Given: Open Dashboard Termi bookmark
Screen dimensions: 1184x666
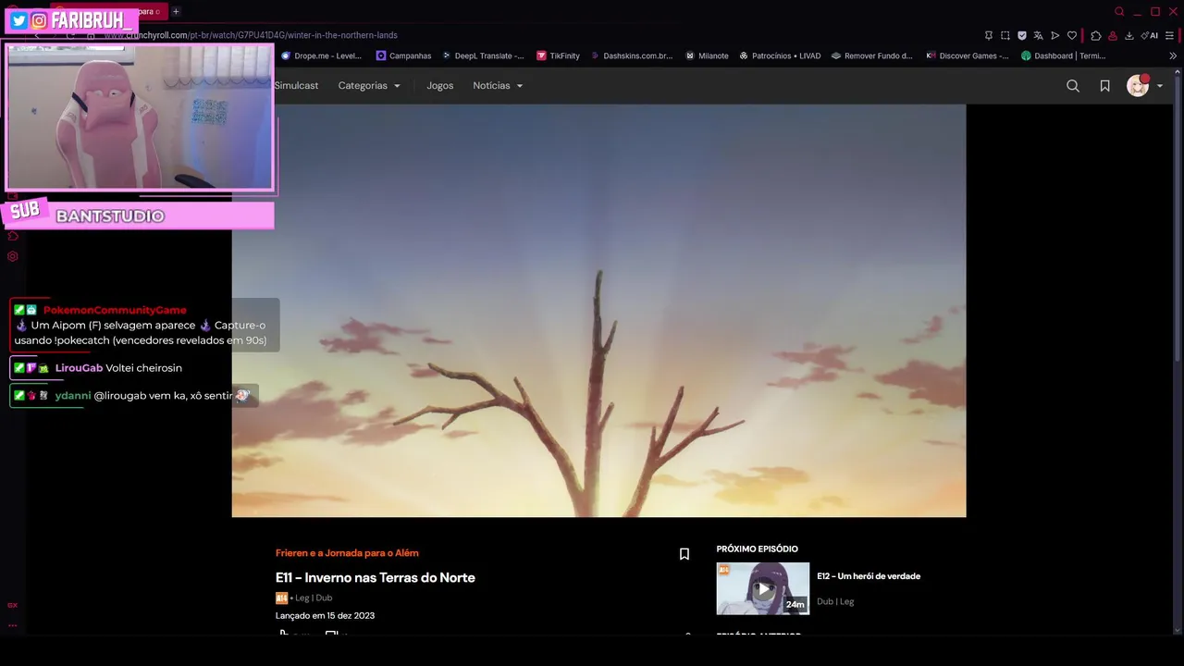Looking at the screenshot, I should point(1063,55).
